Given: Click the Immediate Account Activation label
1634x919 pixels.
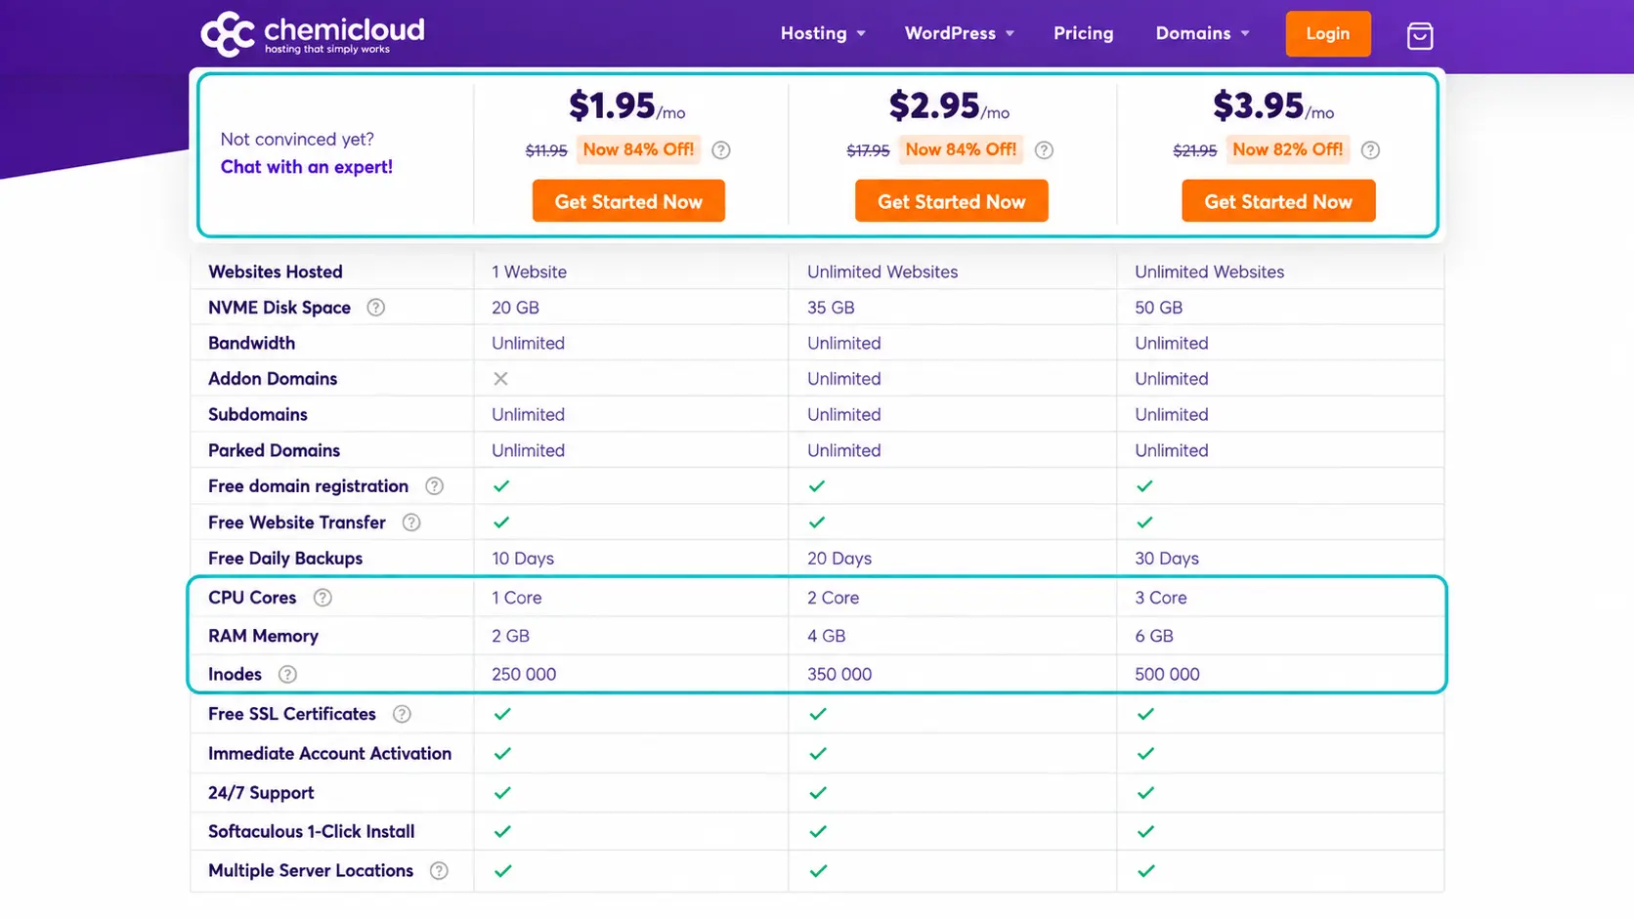Looking at the screenshot, I should tap(329, 754).
